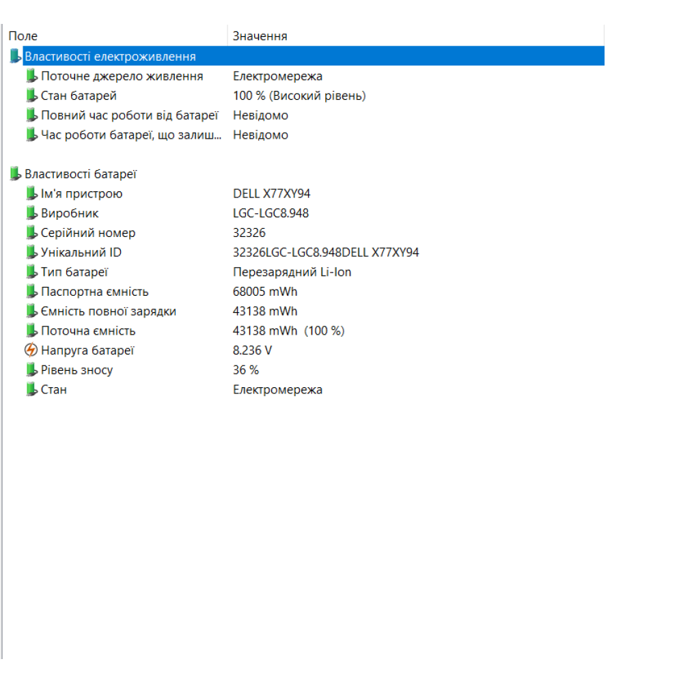The height and width of the screenshot is (683, 683).
Task: Click section icon beside "Властивості батареї"
Action: pos(15,173)
